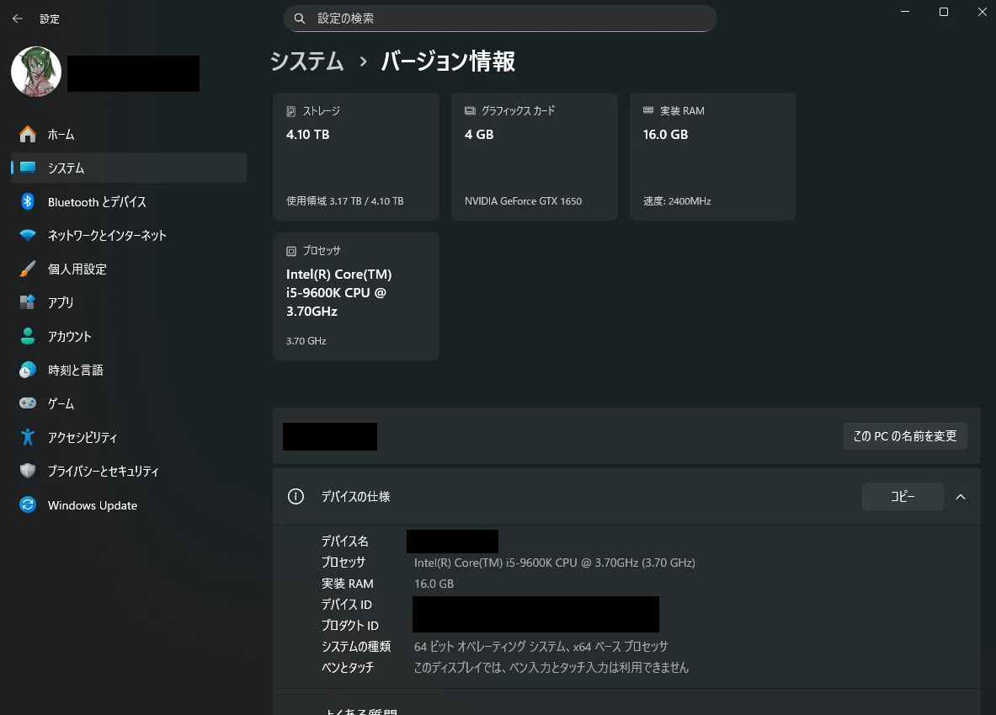996x715 pixels.
Task: Click the Gaming controller icon
Action: (28, 403)
